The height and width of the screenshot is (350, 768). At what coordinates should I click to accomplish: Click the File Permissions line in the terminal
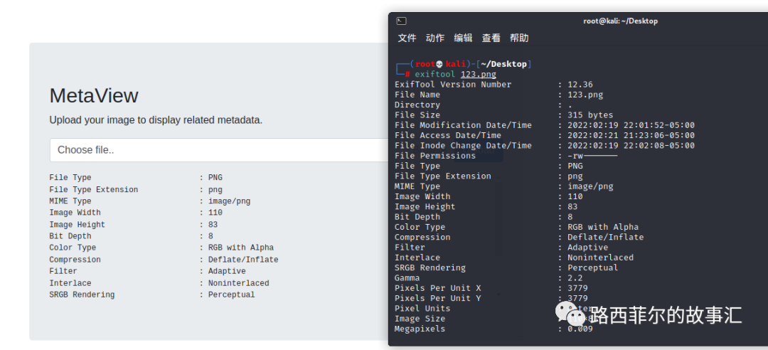pos(435,156)
